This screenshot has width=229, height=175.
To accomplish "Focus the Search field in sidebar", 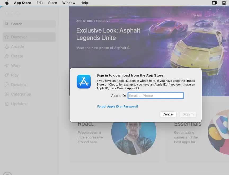I will 29,24.
